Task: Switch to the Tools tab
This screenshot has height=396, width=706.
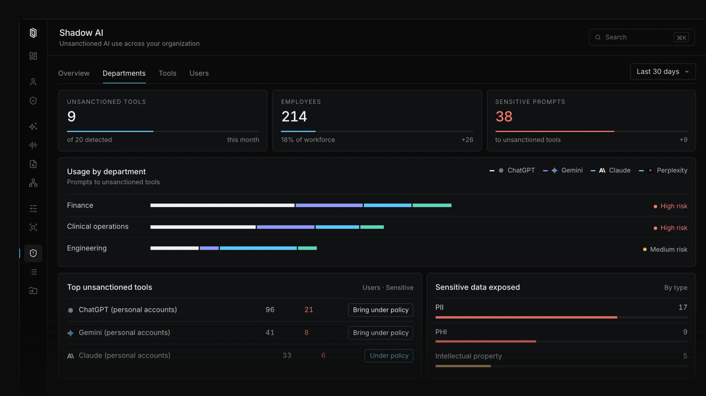Action: pos(167,73)
